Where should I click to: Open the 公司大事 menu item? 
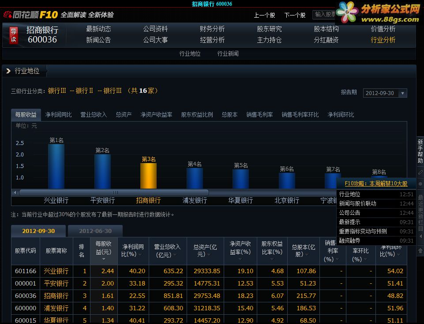(x=155, y=40)
